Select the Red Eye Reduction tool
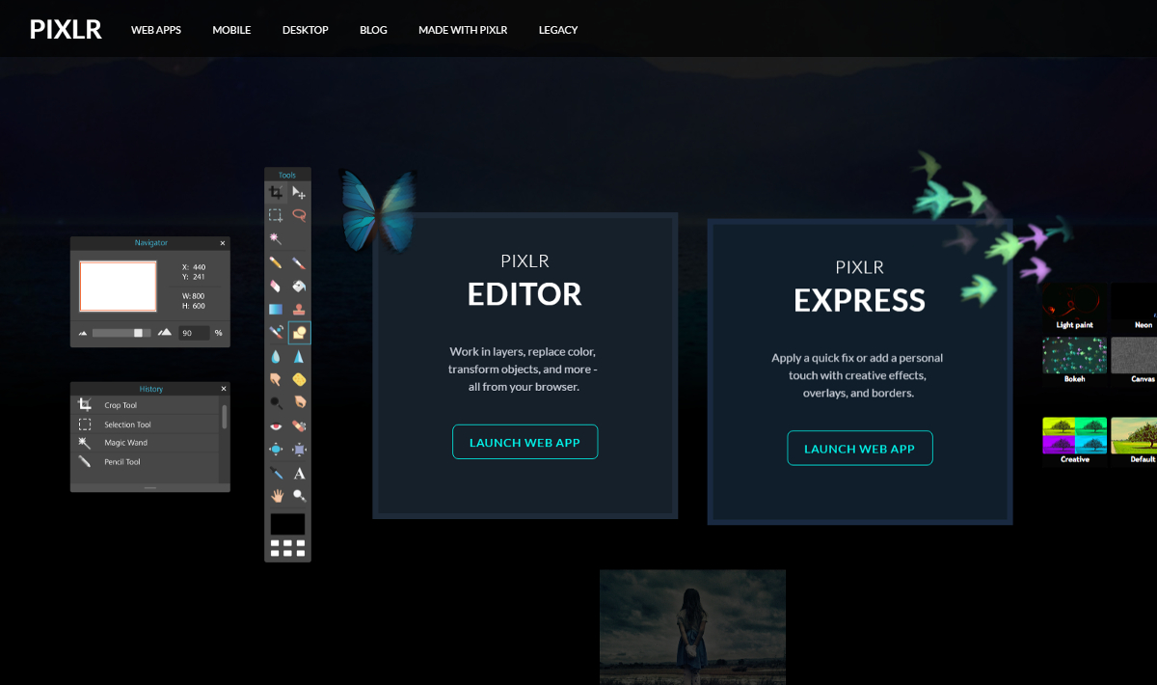Screen dimensions: 1157x685 (x=276, y=425)
